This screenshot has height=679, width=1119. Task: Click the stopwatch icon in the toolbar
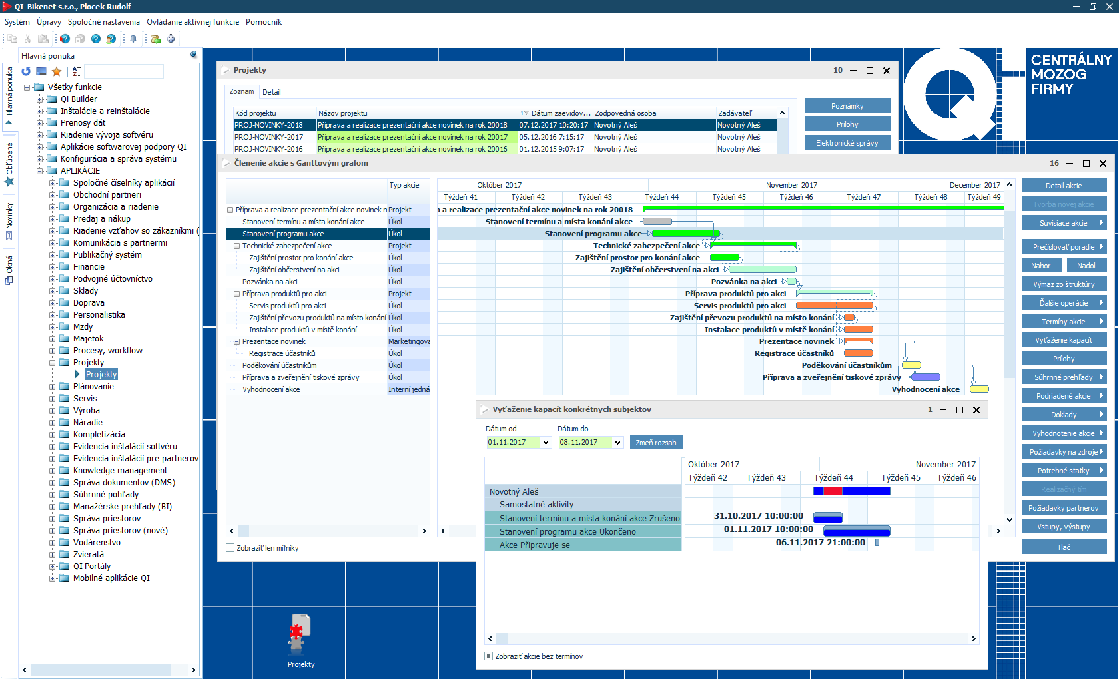tap(171, 39)
